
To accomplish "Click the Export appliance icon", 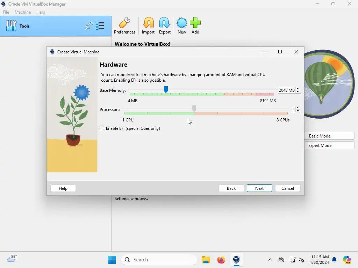I will [x=165, y=25].
